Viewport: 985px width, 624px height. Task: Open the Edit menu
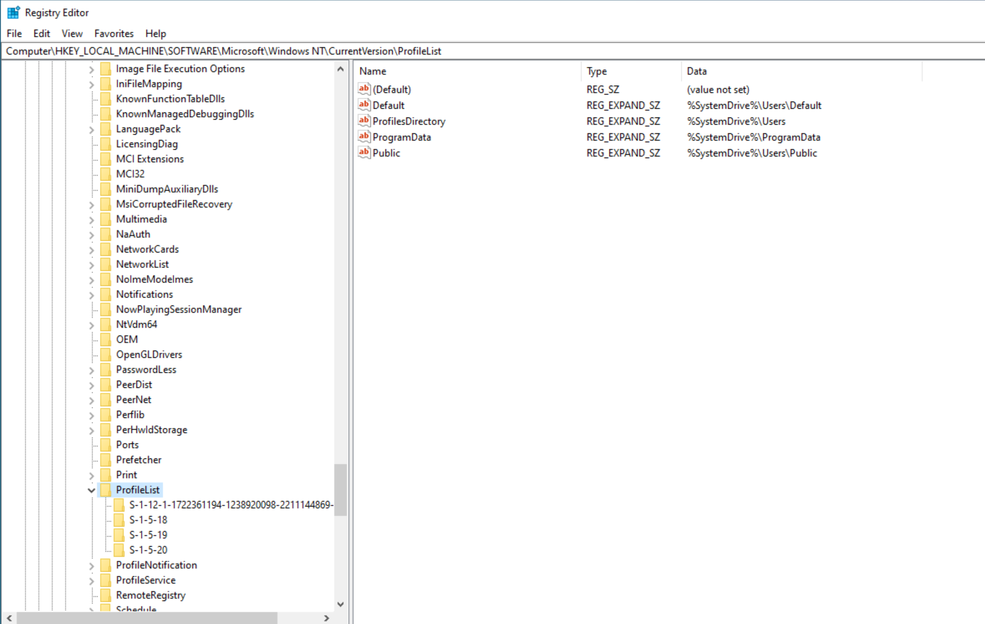coord(41,33)
